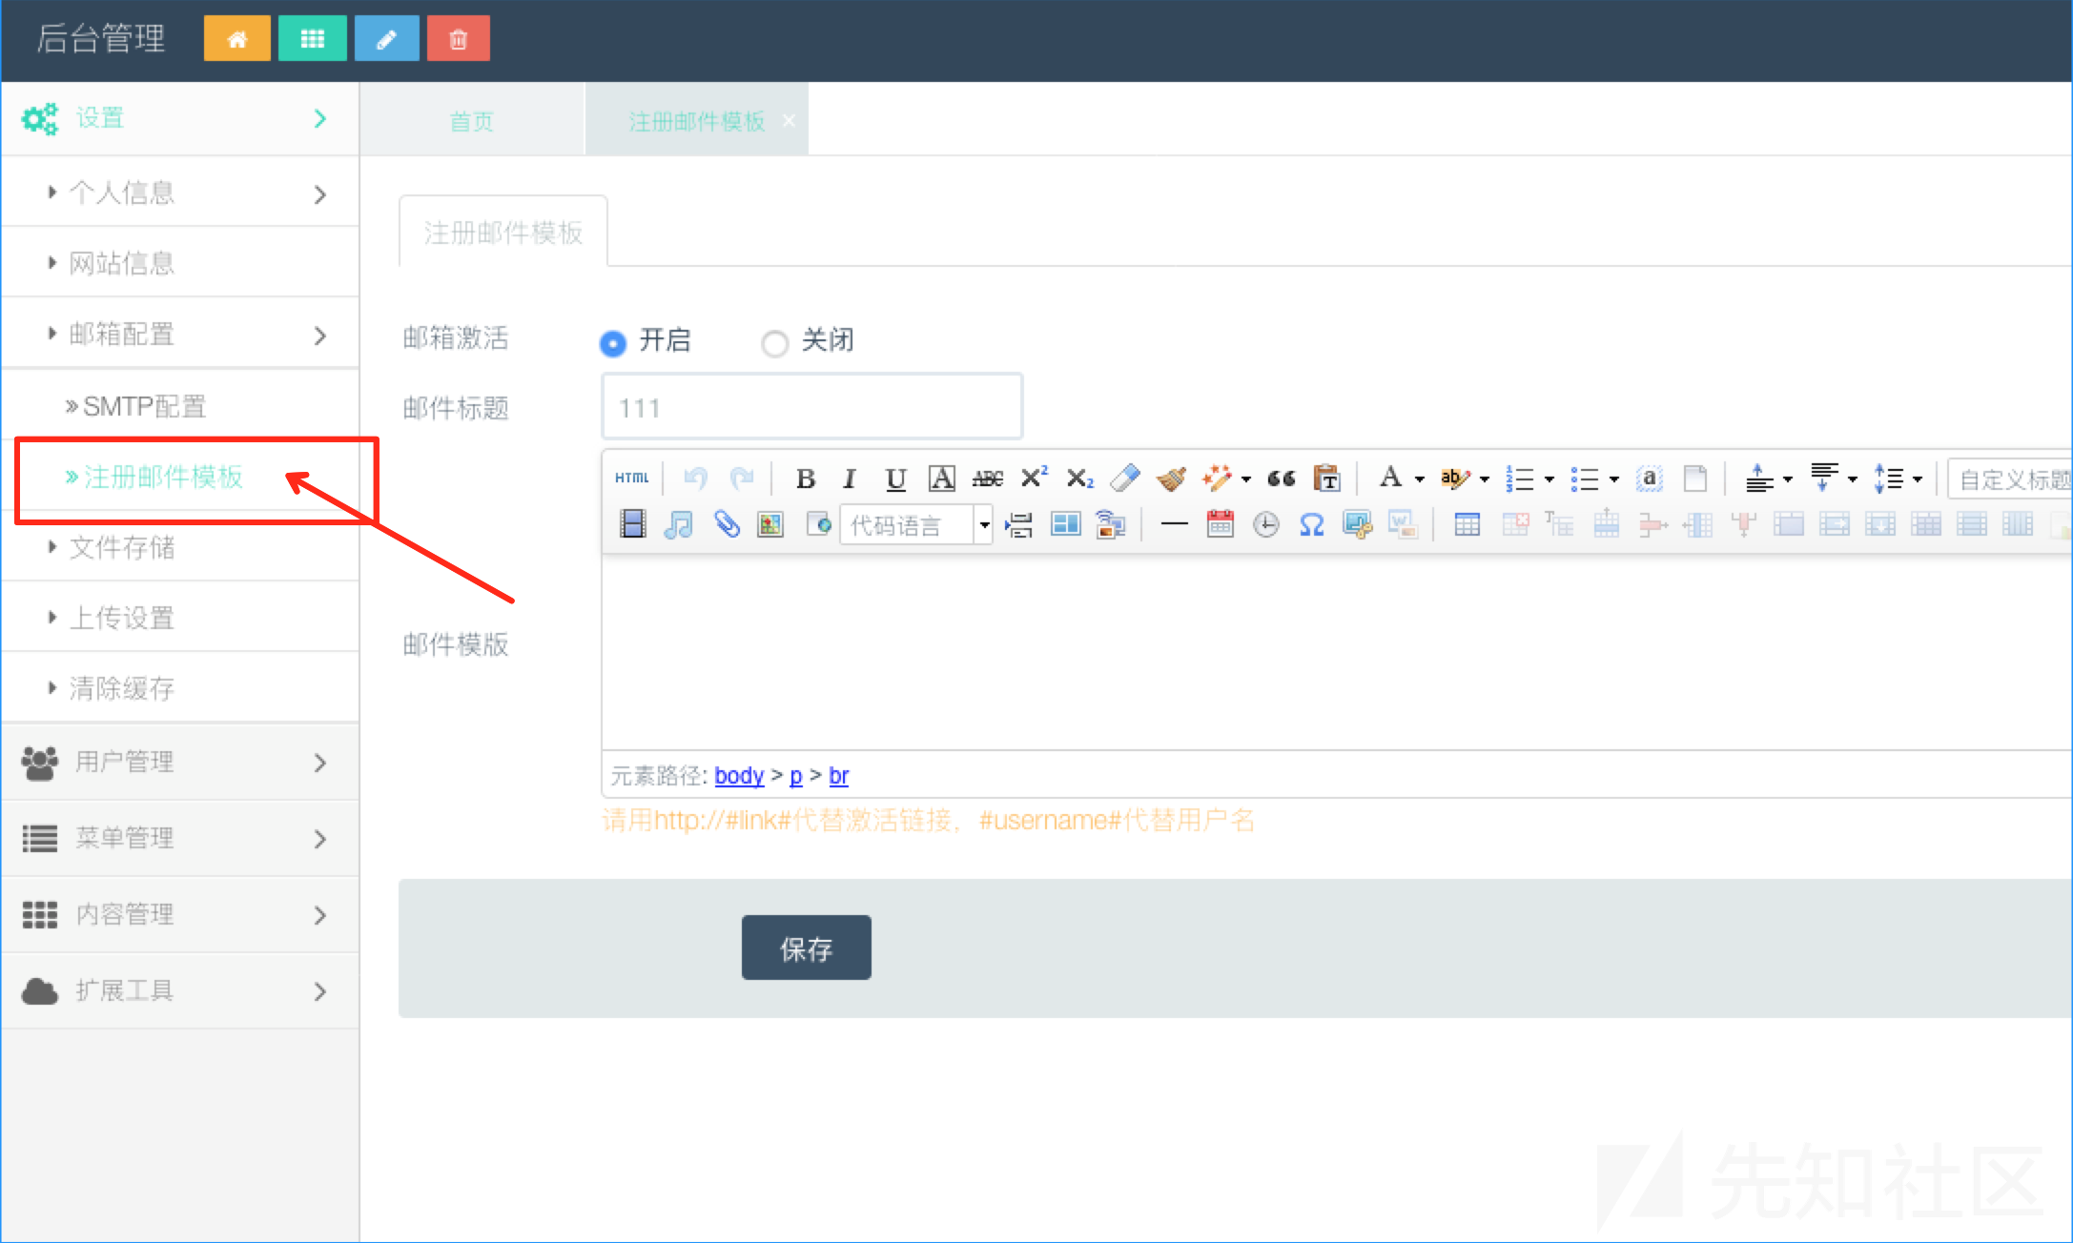Select the 开启 radio button
Image resolution: width=2073 pixels, height=1243 pixels.
click(613, 343)
